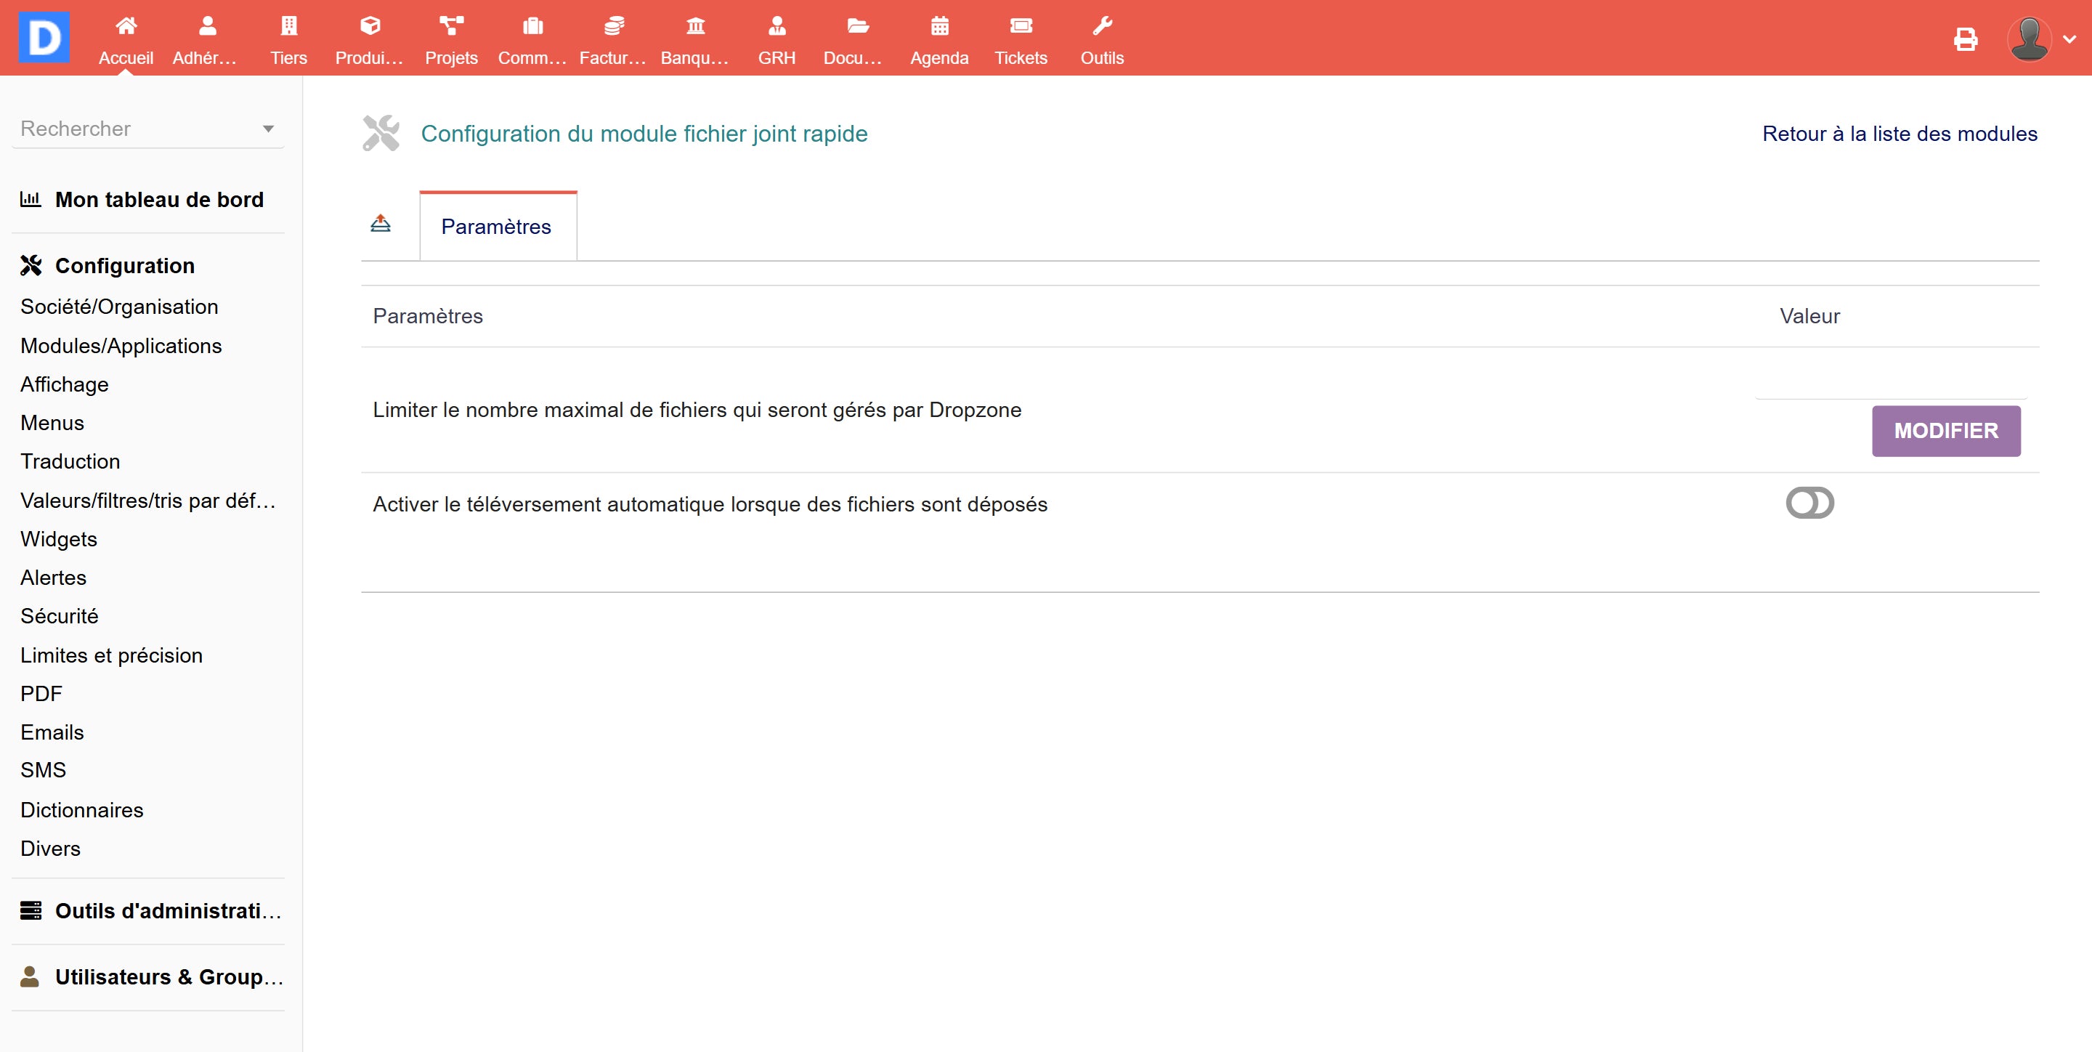
Task: Click the Outils wrench icon
Action: (x=1101, y=26)
